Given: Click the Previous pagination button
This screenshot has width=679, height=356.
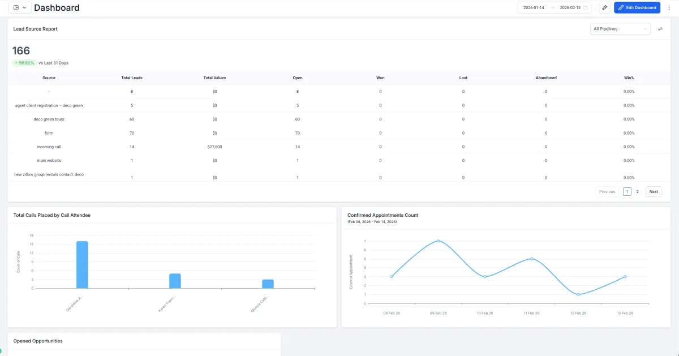Looking at the screenshot, I should click(x=607, y=192).
